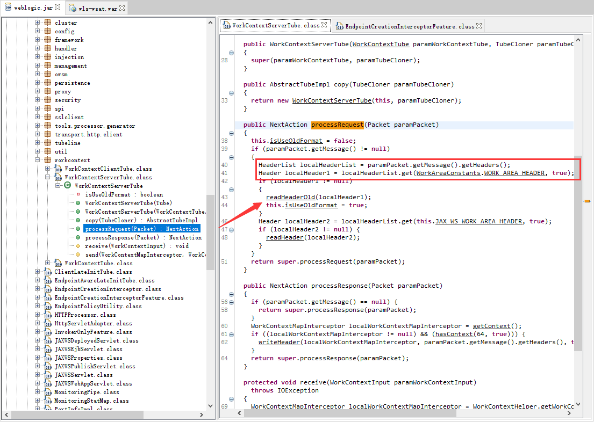Follow the readHeaderOld link on line 43

(290, 197)
